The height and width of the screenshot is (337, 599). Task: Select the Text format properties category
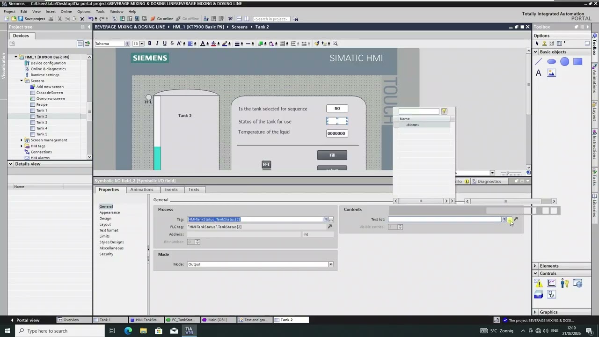(x=109, y=230)
